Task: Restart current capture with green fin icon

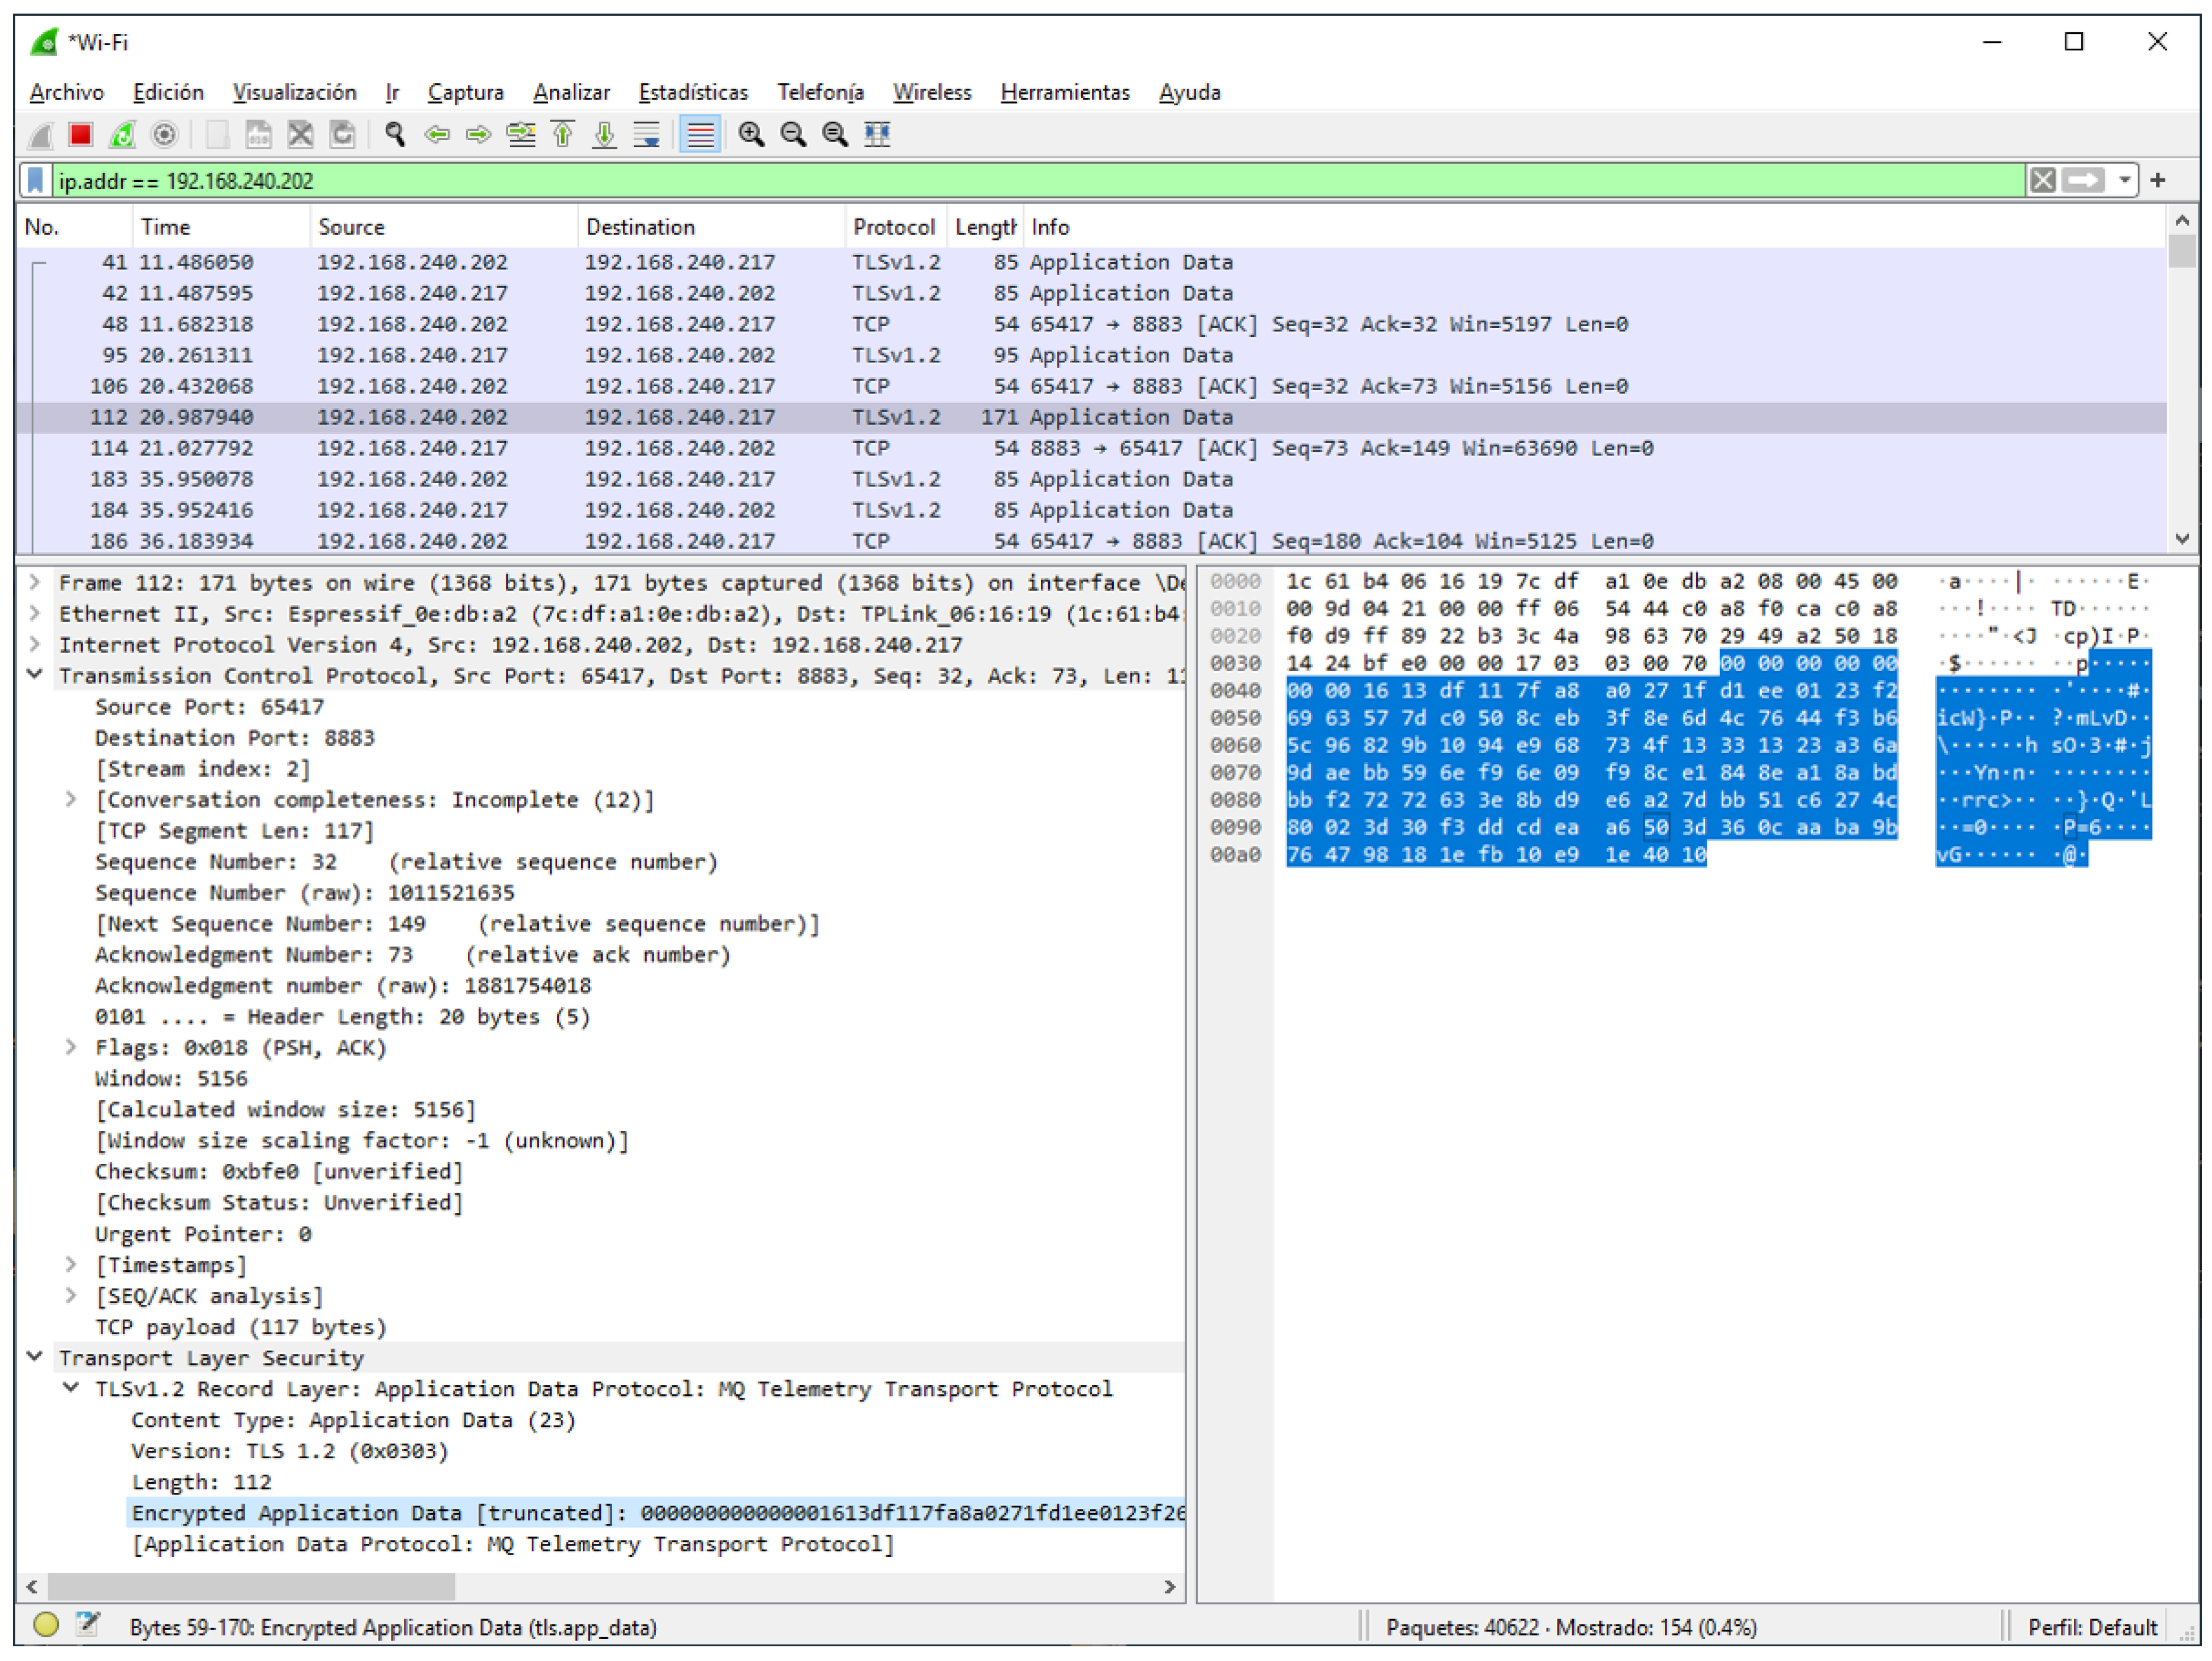Action: [x=122, y=134]
